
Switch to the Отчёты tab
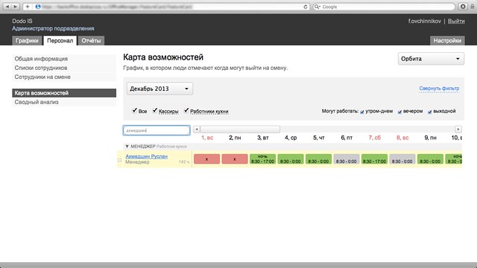(x=91, y=40)
